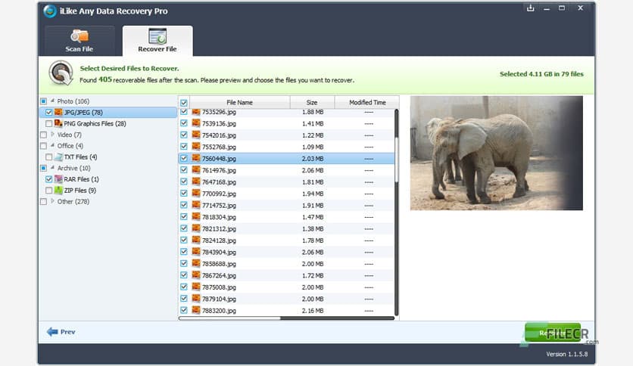This screenshot has height=366, width=633.
Task: Click the file icon of 7539136.jpg
Action: click(x=196, y=123)
